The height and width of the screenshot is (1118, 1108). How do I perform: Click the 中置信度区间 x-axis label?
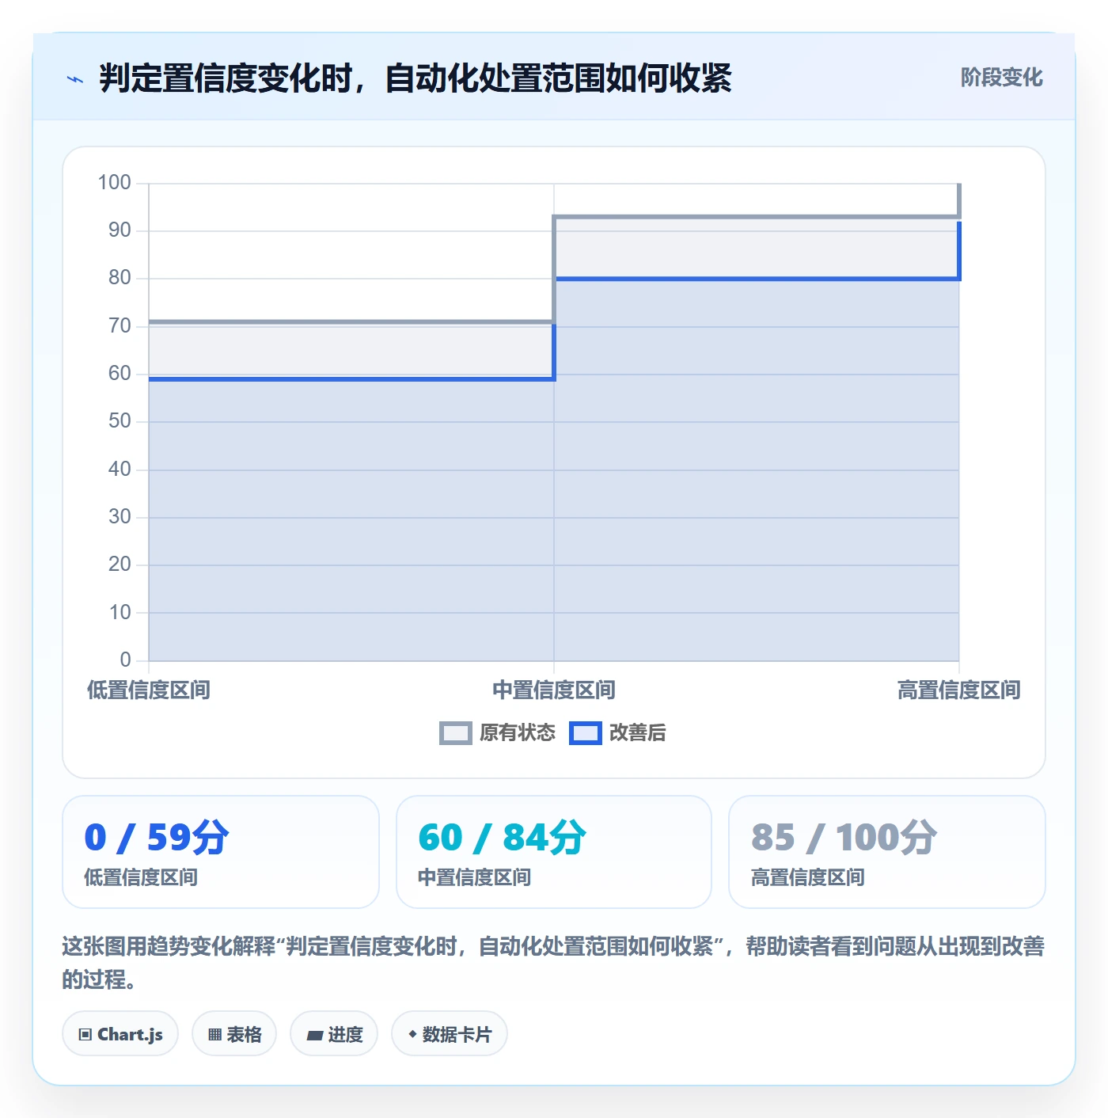point(554,690)
